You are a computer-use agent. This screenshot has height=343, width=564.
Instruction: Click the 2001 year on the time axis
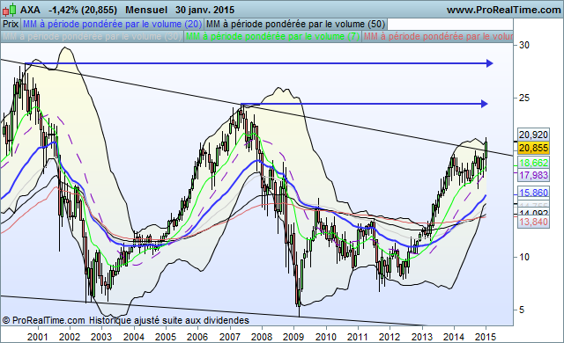point(37,337)
